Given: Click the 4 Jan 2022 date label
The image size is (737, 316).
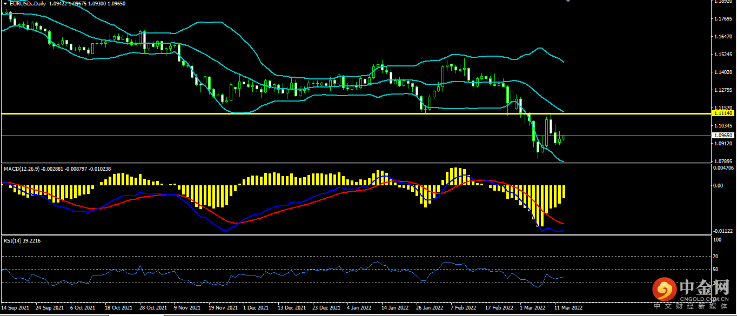Looking at the screenshot, I should (359, 307).
